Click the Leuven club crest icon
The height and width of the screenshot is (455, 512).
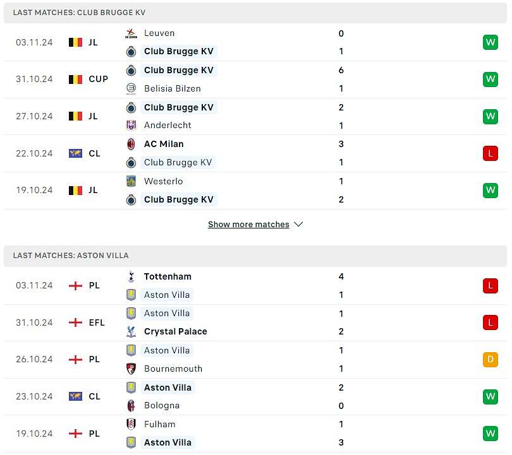click(x=131, y=33)
